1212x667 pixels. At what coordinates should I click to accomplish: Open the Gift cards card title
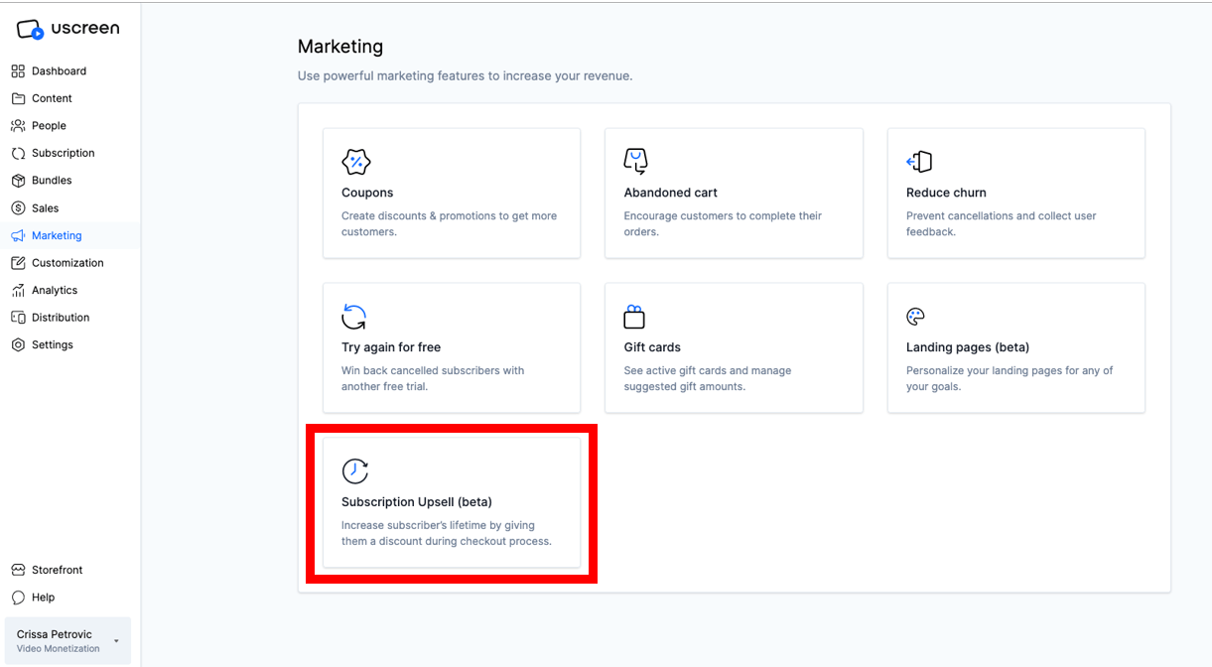pyautogui.click(x=652, y=347)
